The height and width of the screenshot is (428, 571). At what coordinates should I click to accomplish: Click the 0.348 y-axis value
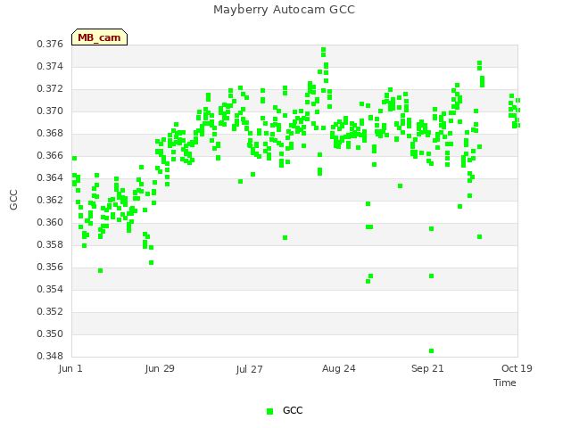click(x=50, y=356)
